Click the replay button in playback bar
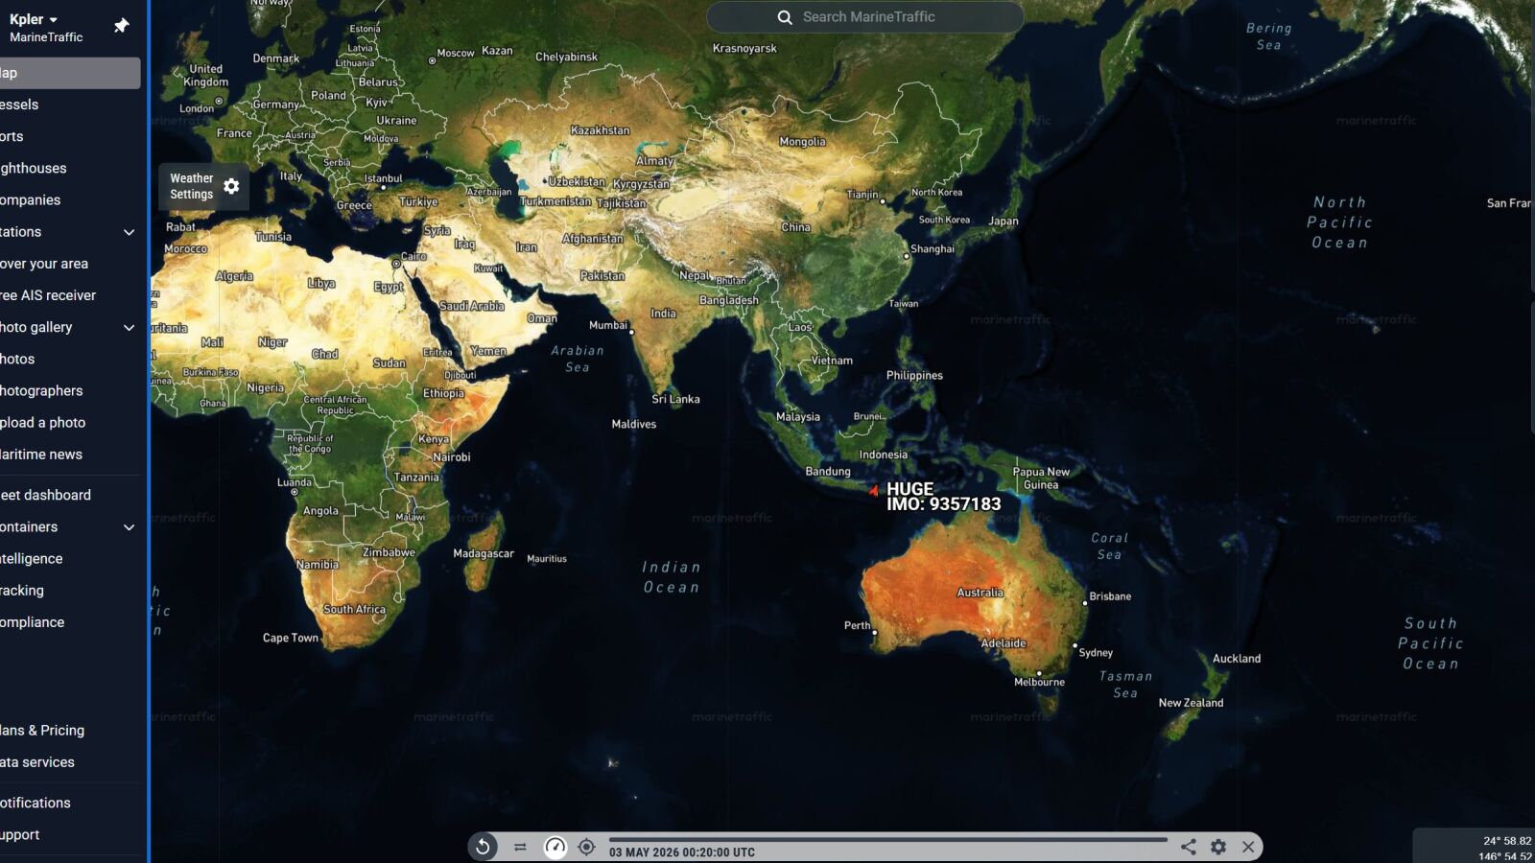The width and height of the screenshot is (1535, 863). point(483,847)
